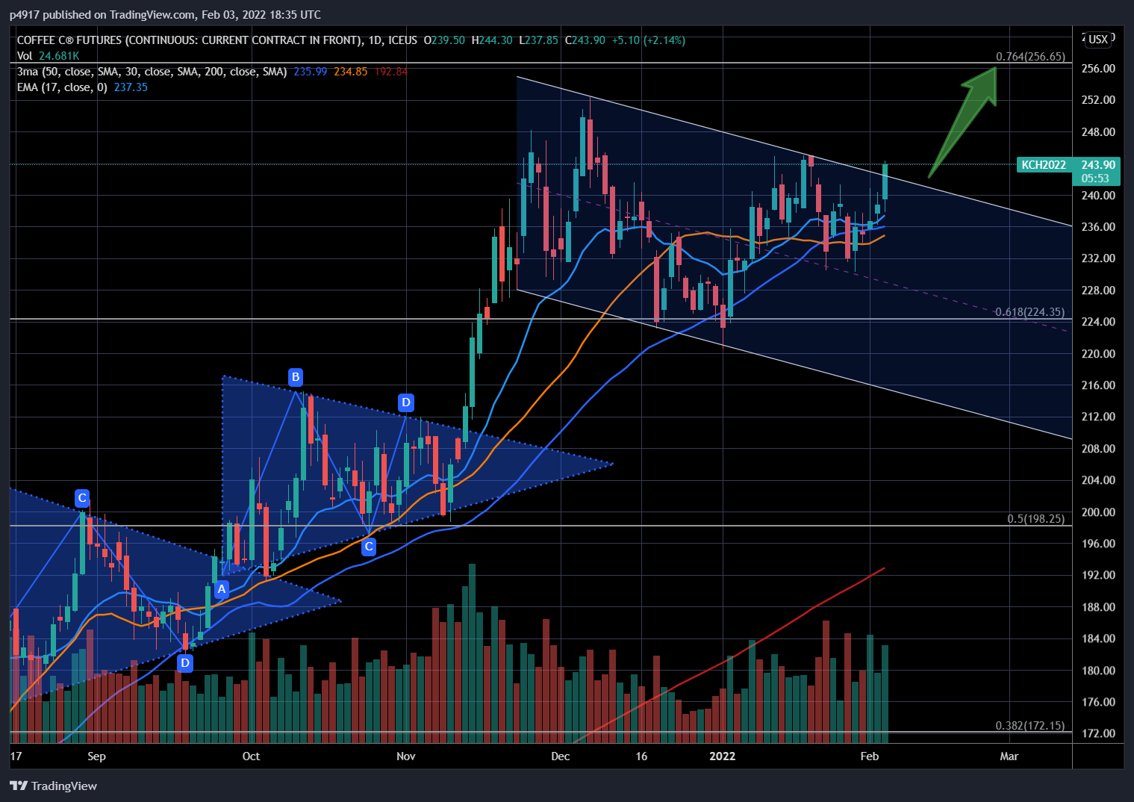Select the KCH2022 symbol price label

coord(1044,165)
